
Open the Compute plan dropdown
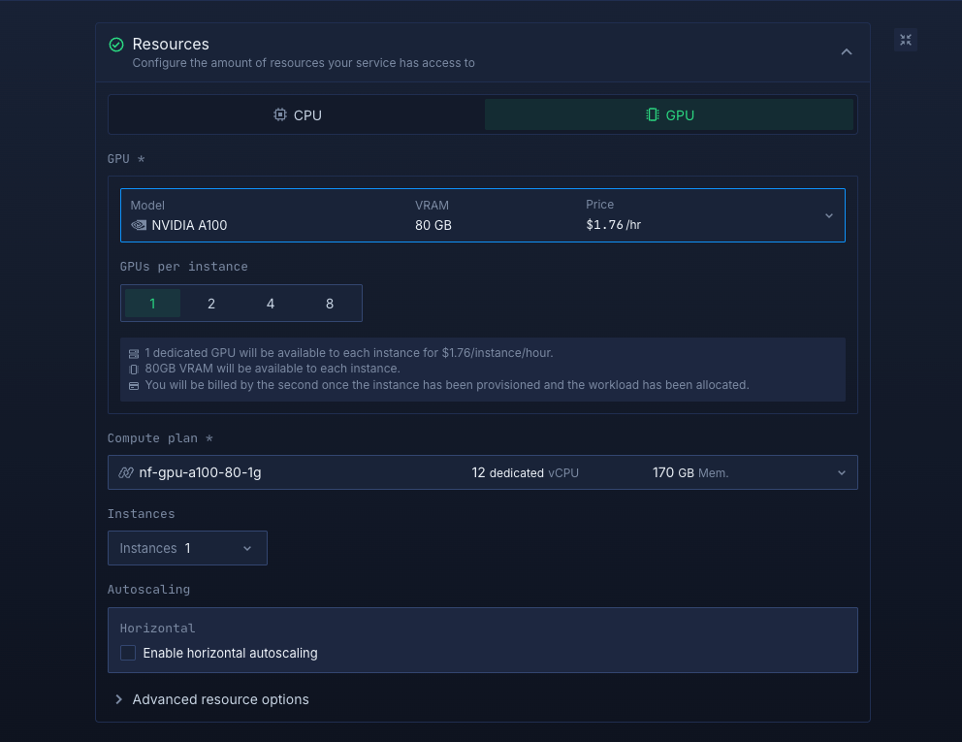pos(840,472)
